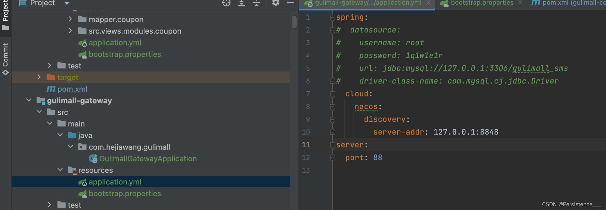The width and height of the screenshot is (606, 210).
Task: Select pom.xml in the project tree
Action: (x=72, y=89)
